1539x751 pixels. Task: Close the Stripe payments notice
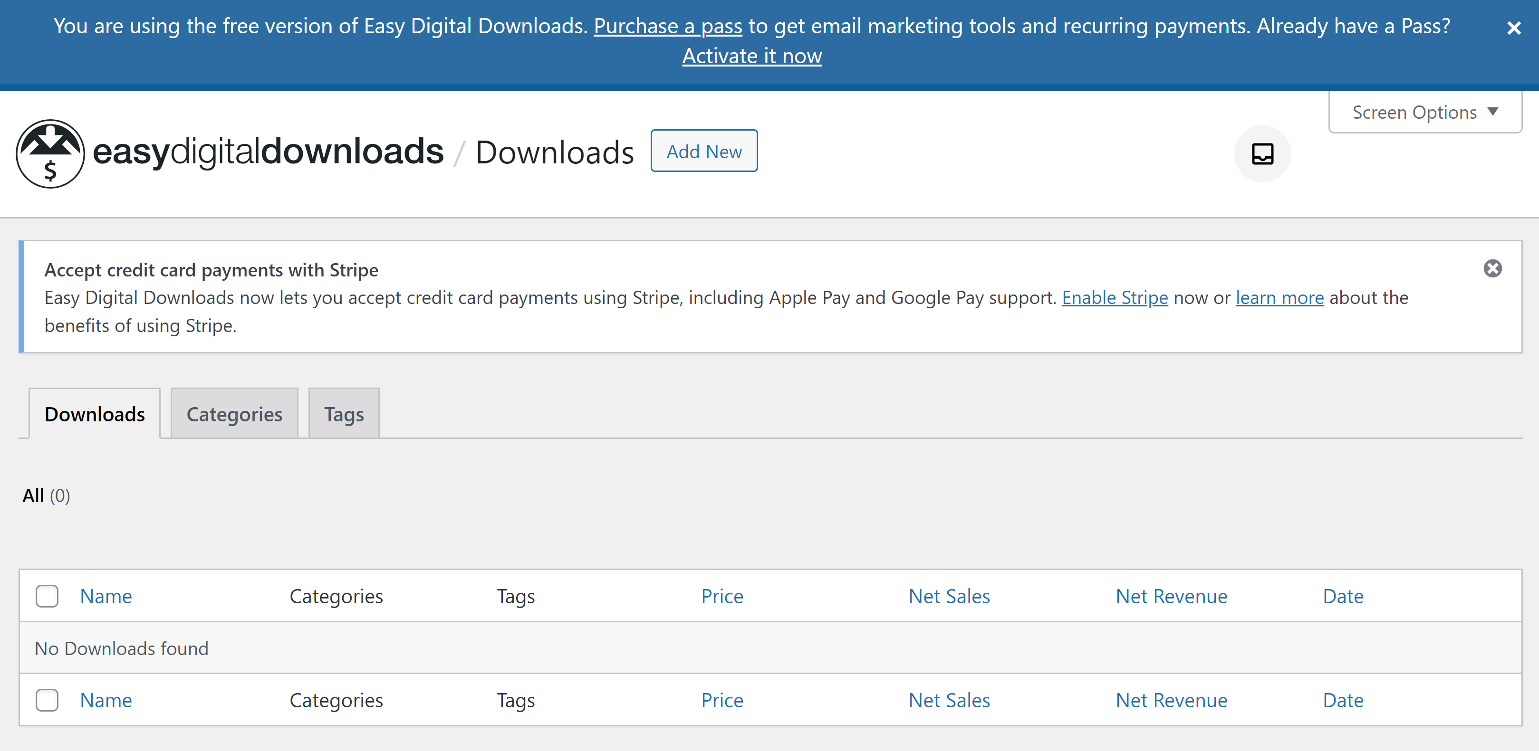(x=1492, y=269)
